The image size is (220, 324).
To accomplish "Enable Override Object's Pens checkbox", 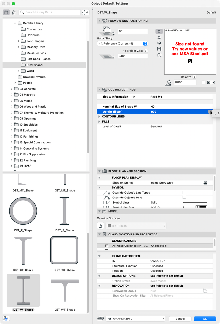I will (x=184, y=197).
